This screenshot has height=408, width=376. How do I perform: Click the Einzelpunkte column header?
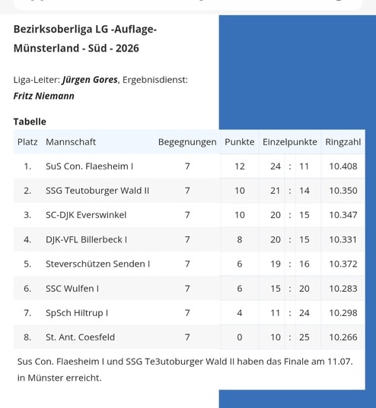[290, 142]
